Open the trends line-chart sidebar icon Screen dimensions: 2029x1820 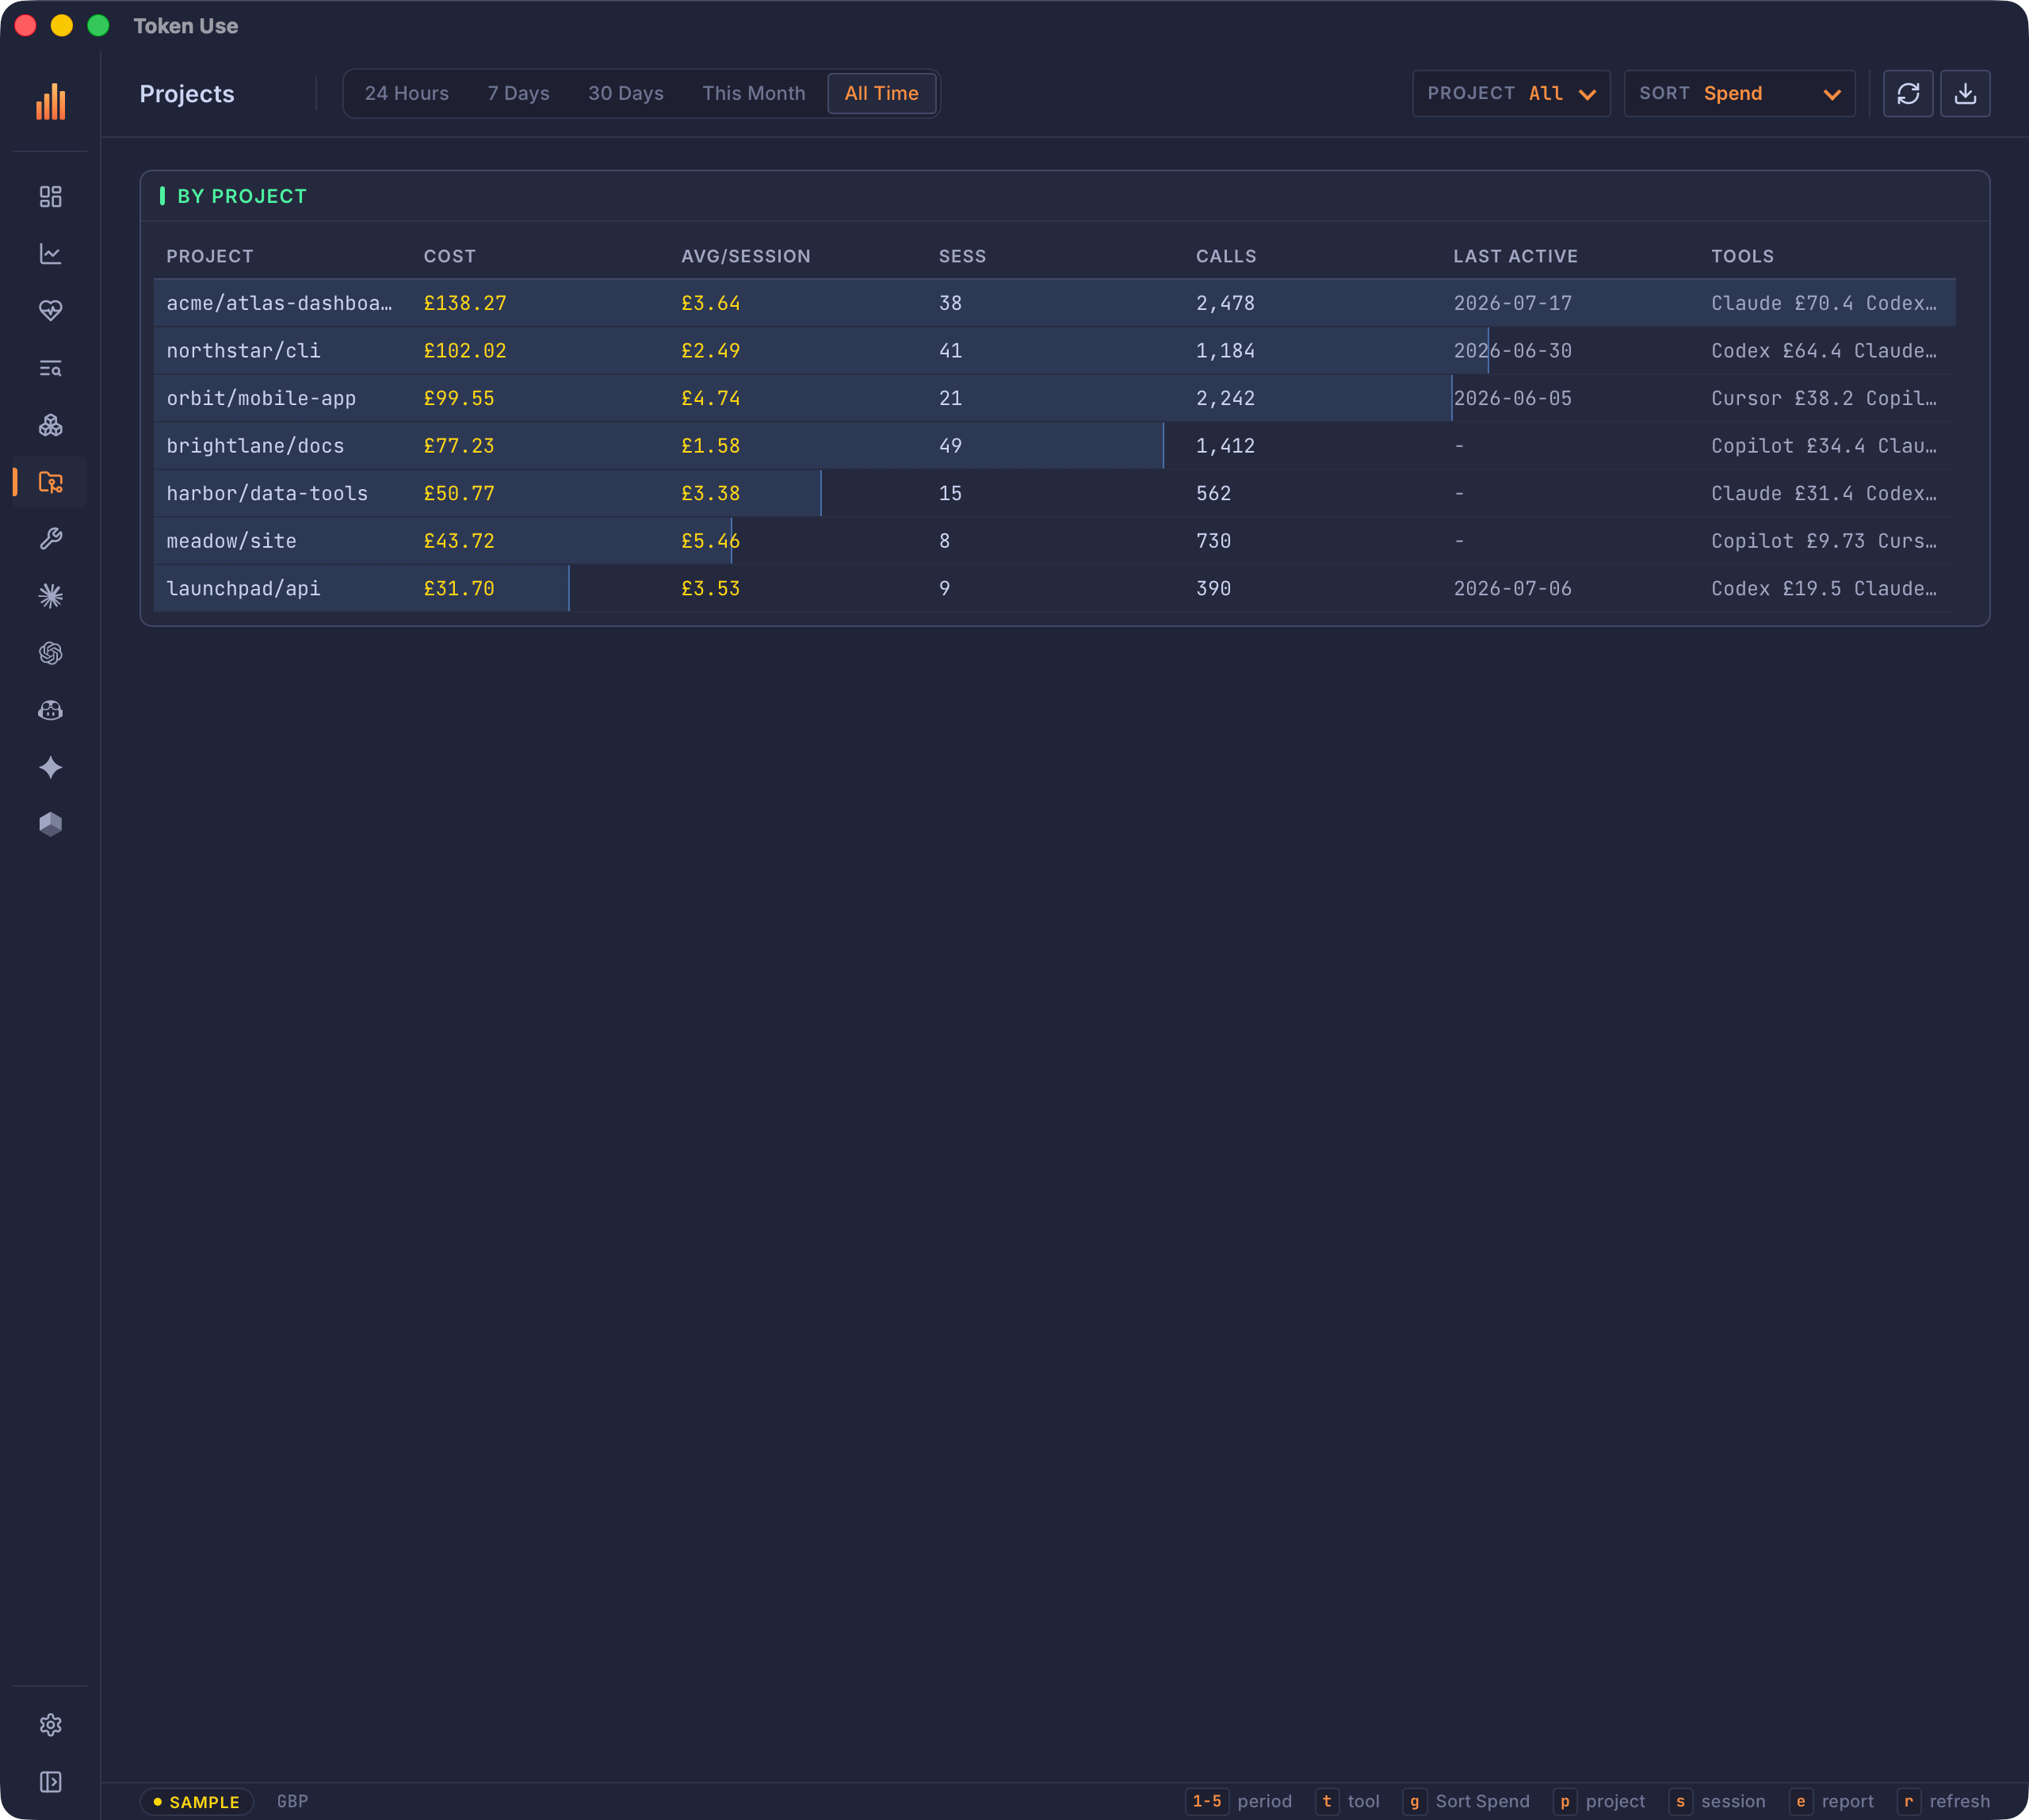click(50, 254)
